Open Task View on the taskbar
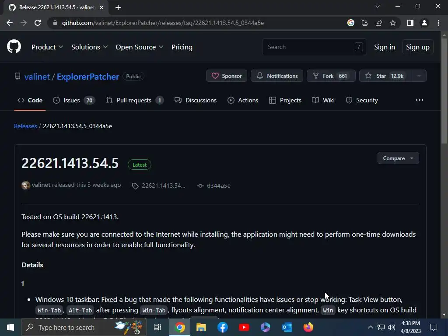The height and width of the screenshot is (336, 448). (x=157, y=327)
